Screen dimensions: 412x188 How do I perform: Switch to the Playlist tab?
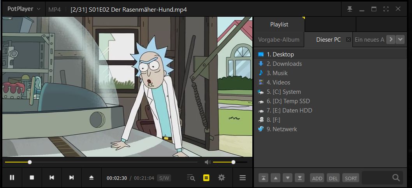point(279,25)
